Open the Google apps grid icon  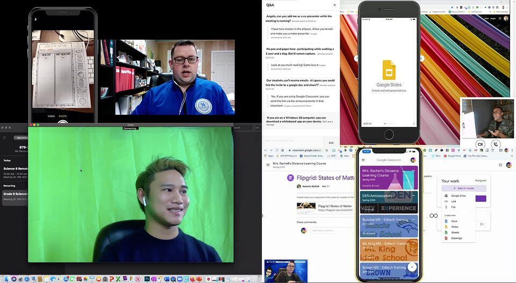pos(501,165)
